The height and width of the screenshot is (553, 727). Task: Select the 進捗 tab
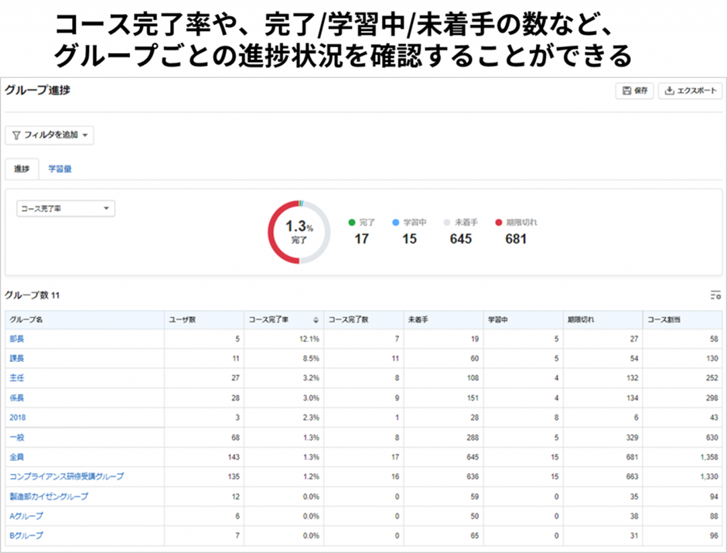click(22, 169)
